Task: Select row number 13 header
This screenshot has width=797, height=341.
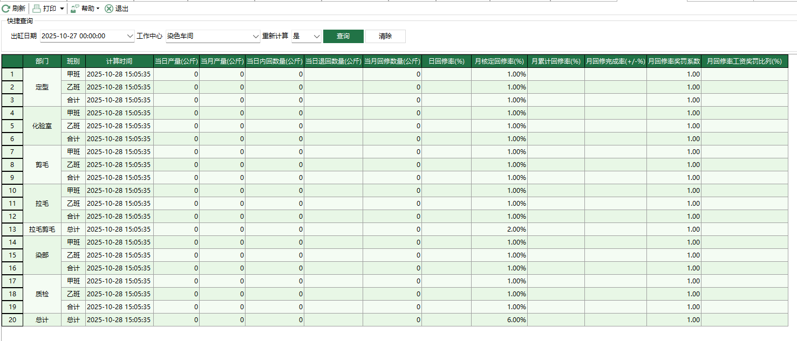Action: tap(12, 229)
